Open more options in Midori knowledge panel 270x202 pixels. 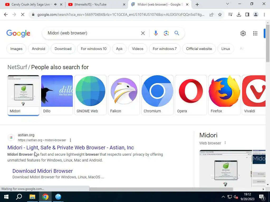(225, 143)
